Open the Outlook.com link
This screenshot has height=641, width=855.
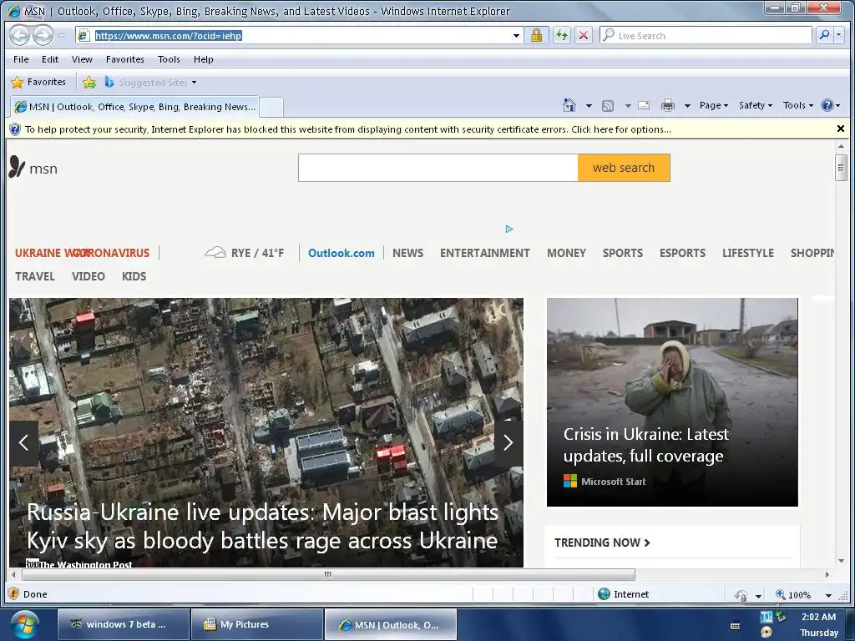click(341, 253)
